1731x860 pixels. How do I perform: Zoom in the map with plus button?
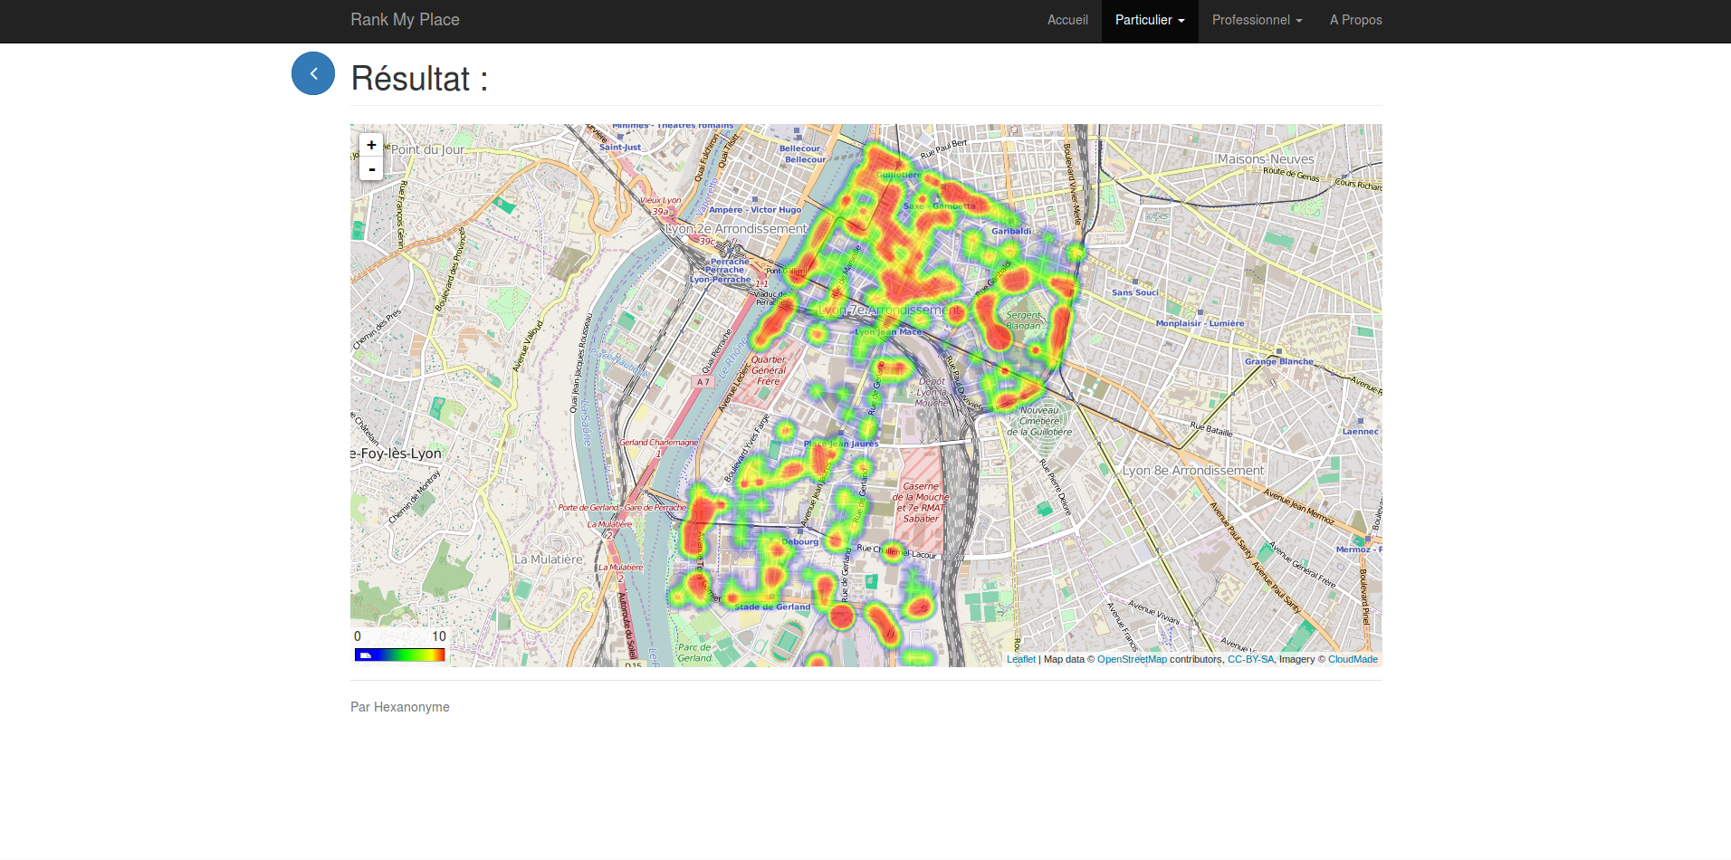[371, 145]
